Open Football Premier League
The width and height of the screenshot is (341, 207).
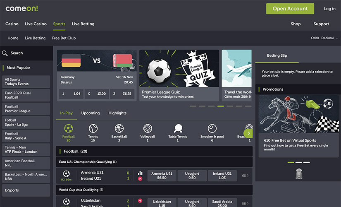(x=26, y=109)
